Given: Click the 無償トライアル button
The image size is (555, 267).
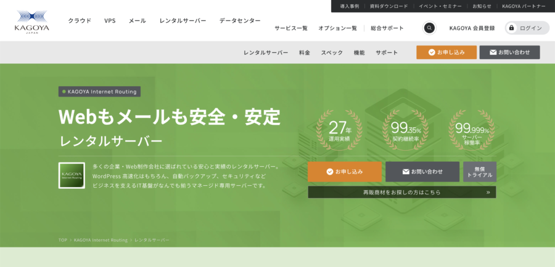Looking at the screenshot, I should coord(480,172).
